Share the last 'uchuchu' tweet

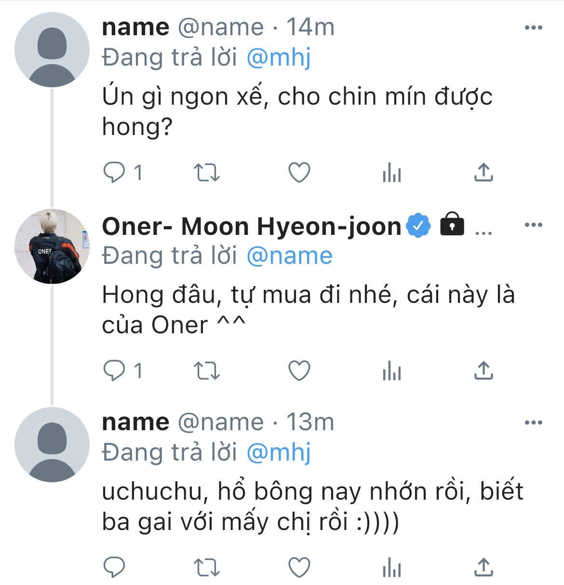click(x=483, y=568)
